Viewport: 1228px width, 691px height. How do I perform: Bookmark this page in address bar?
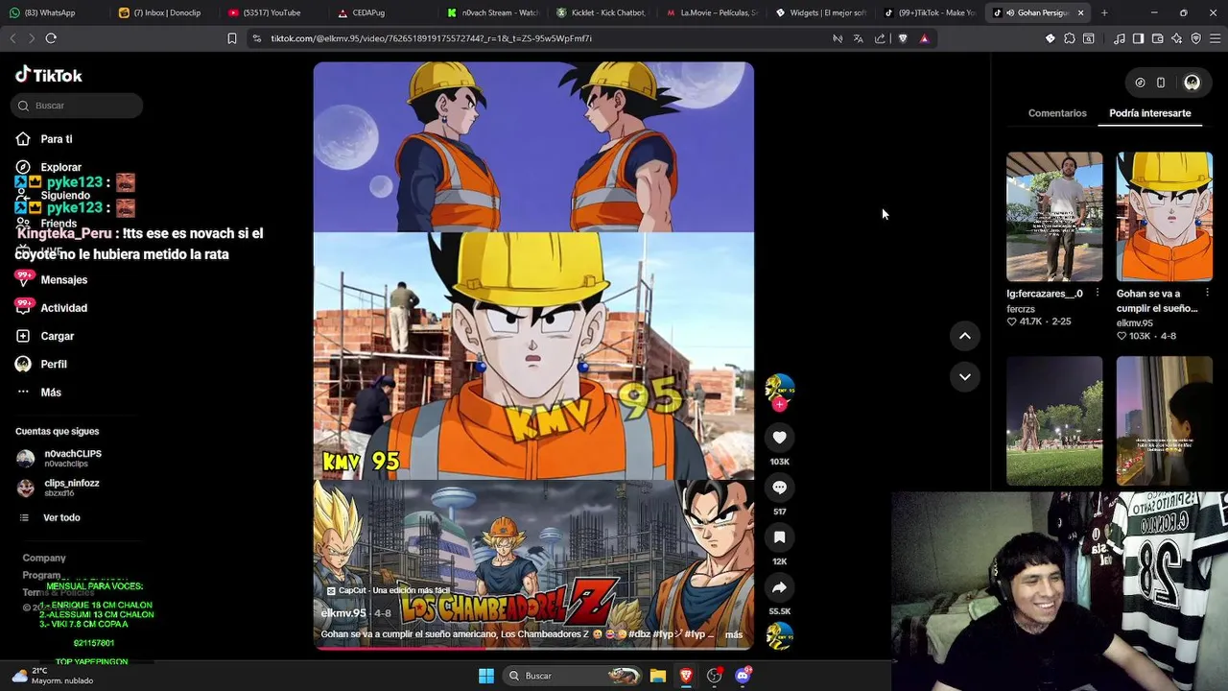tap(231, 38)
